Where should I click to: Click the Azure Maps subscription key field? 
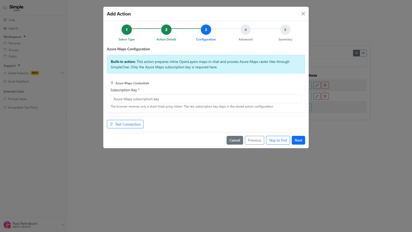pos(206,99)
